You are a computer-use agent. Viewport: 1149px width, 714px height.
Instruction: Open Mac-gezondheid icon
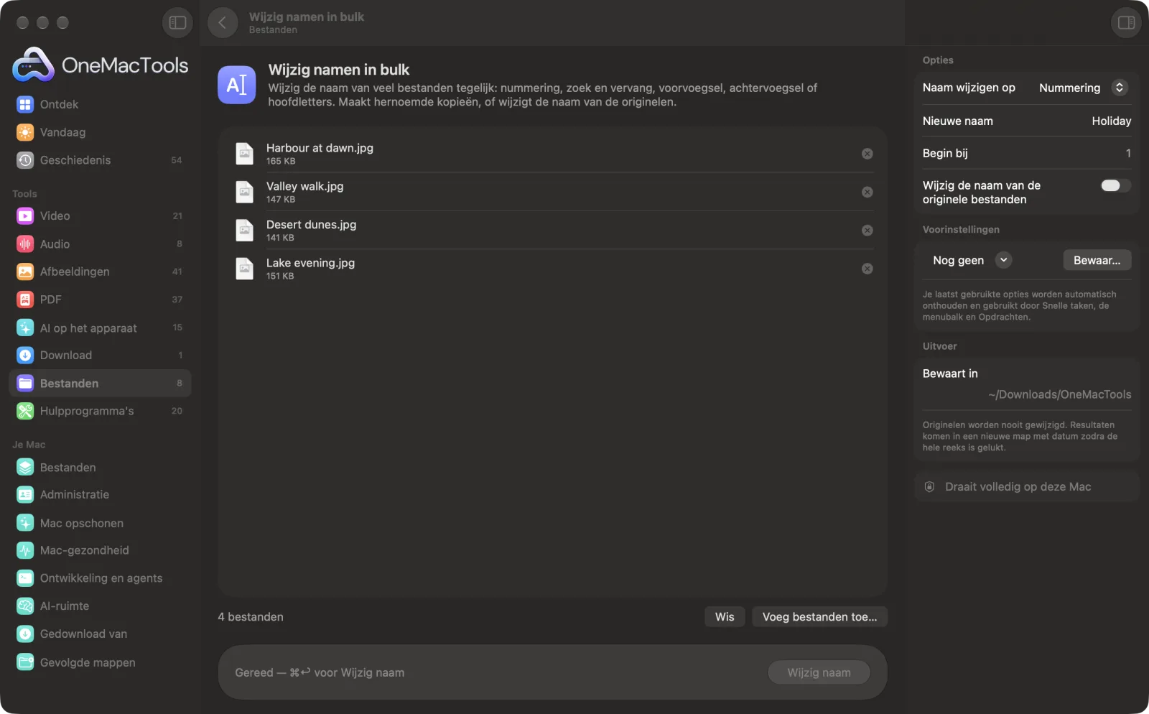click(25, 550)
